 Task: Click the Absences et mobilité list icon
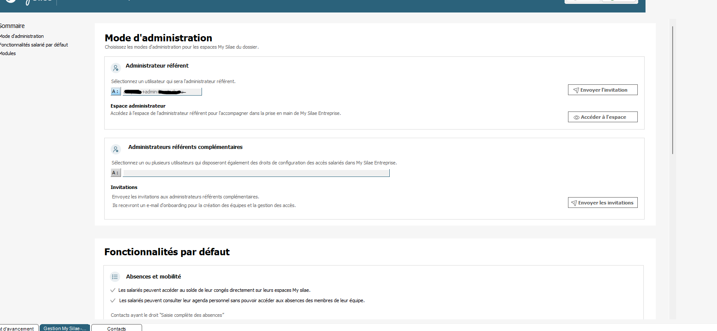coord(115,277)
